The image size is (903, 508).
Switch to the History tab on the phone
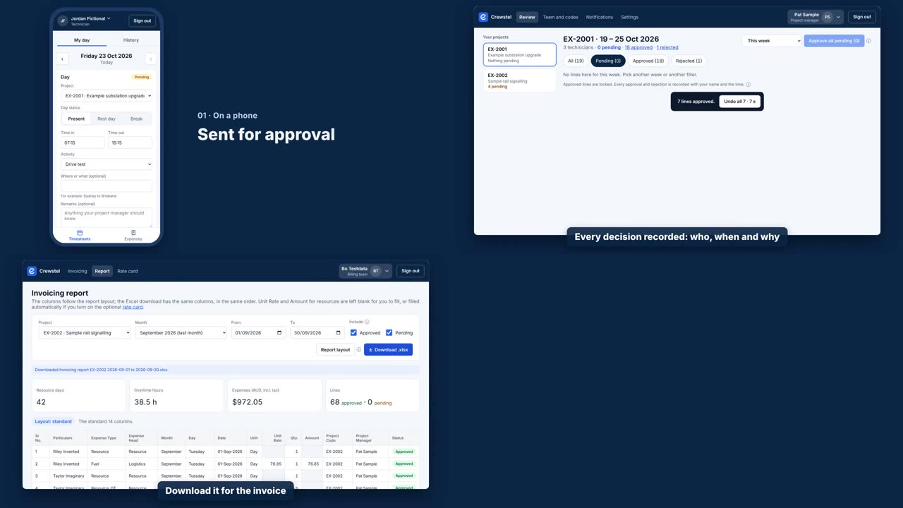[131, 40]
